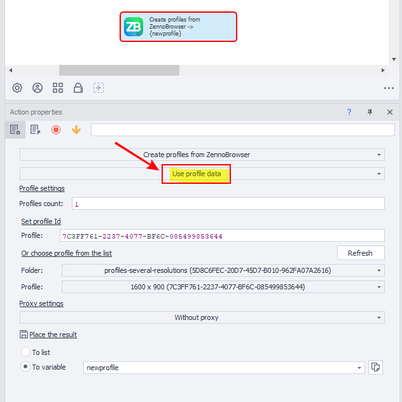Viewport: 402px width, 402px height.
Task: Open the Action properties help question mark
Action: (349, 112)
